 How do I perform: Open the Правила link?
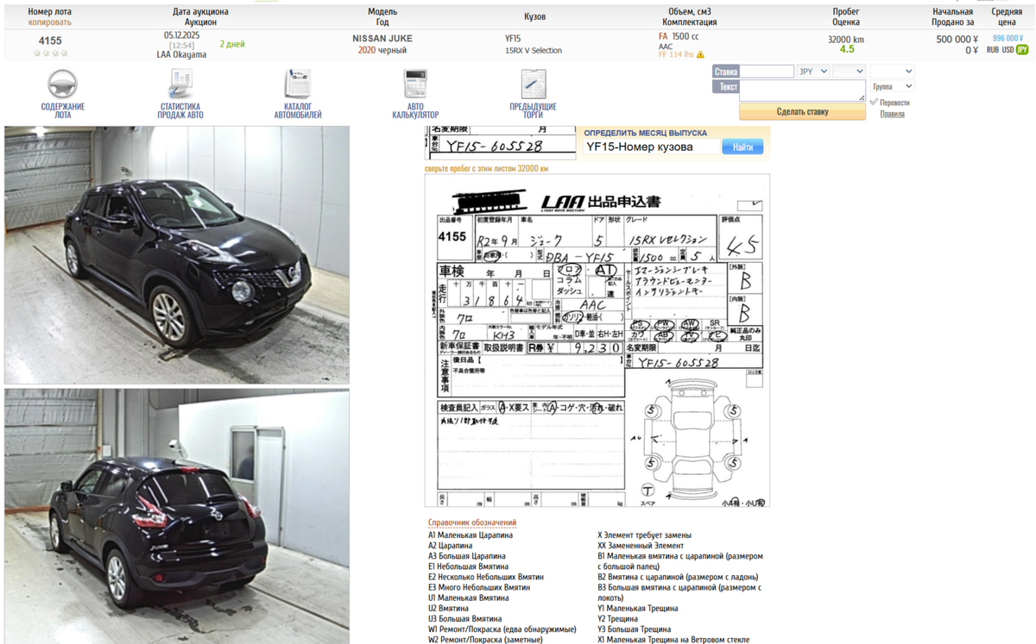coord(890,114)
